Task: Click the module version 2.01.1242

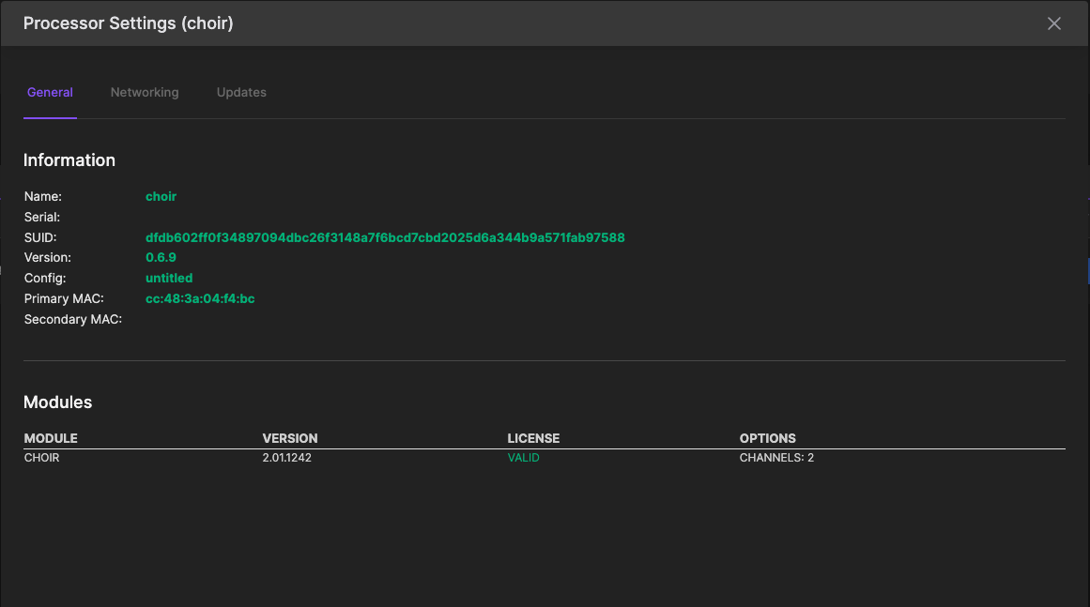Action: pyautogui.click(x=286, y=459)
